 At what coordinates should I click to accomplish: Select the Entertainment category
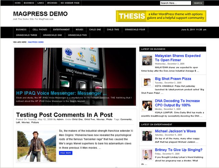pos(62,30)
